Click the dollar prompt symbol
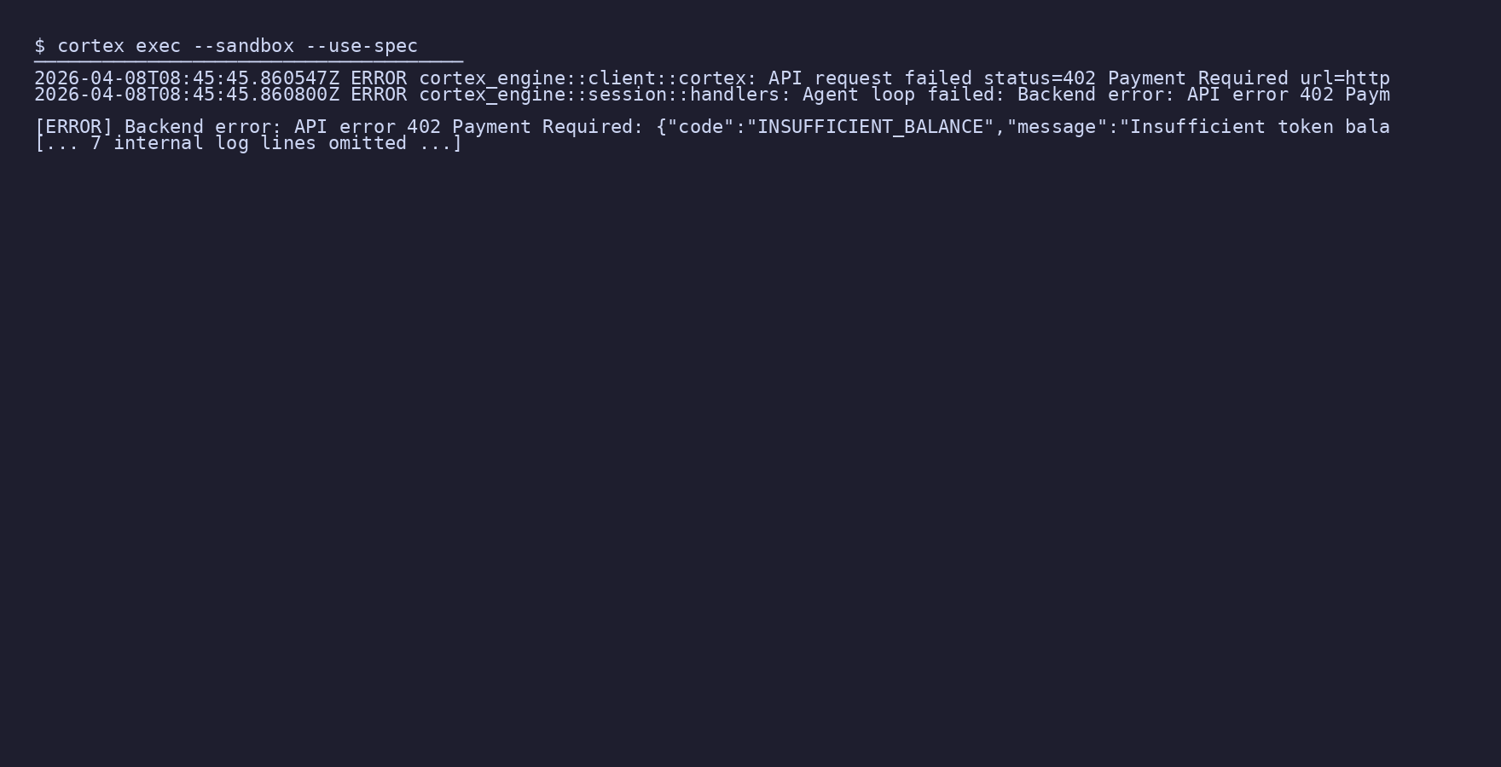This screenshot has height=767, width=1501. tap(40, 46)
